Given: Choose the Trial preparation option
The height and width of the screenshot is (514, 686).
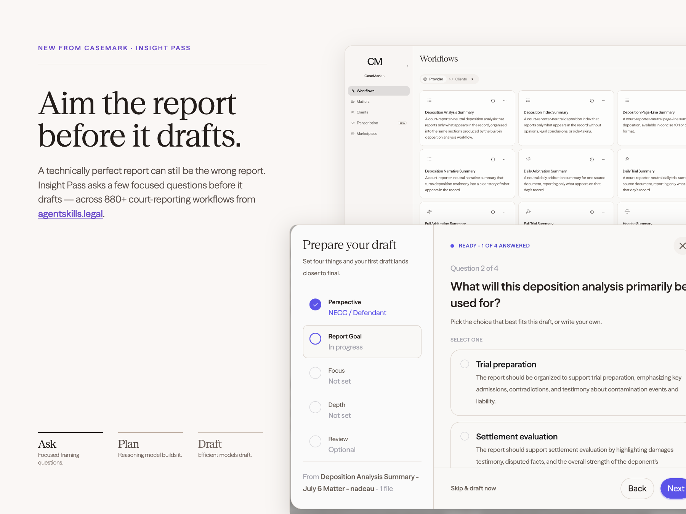Looking at the screenshot, I should click(568, 383).
